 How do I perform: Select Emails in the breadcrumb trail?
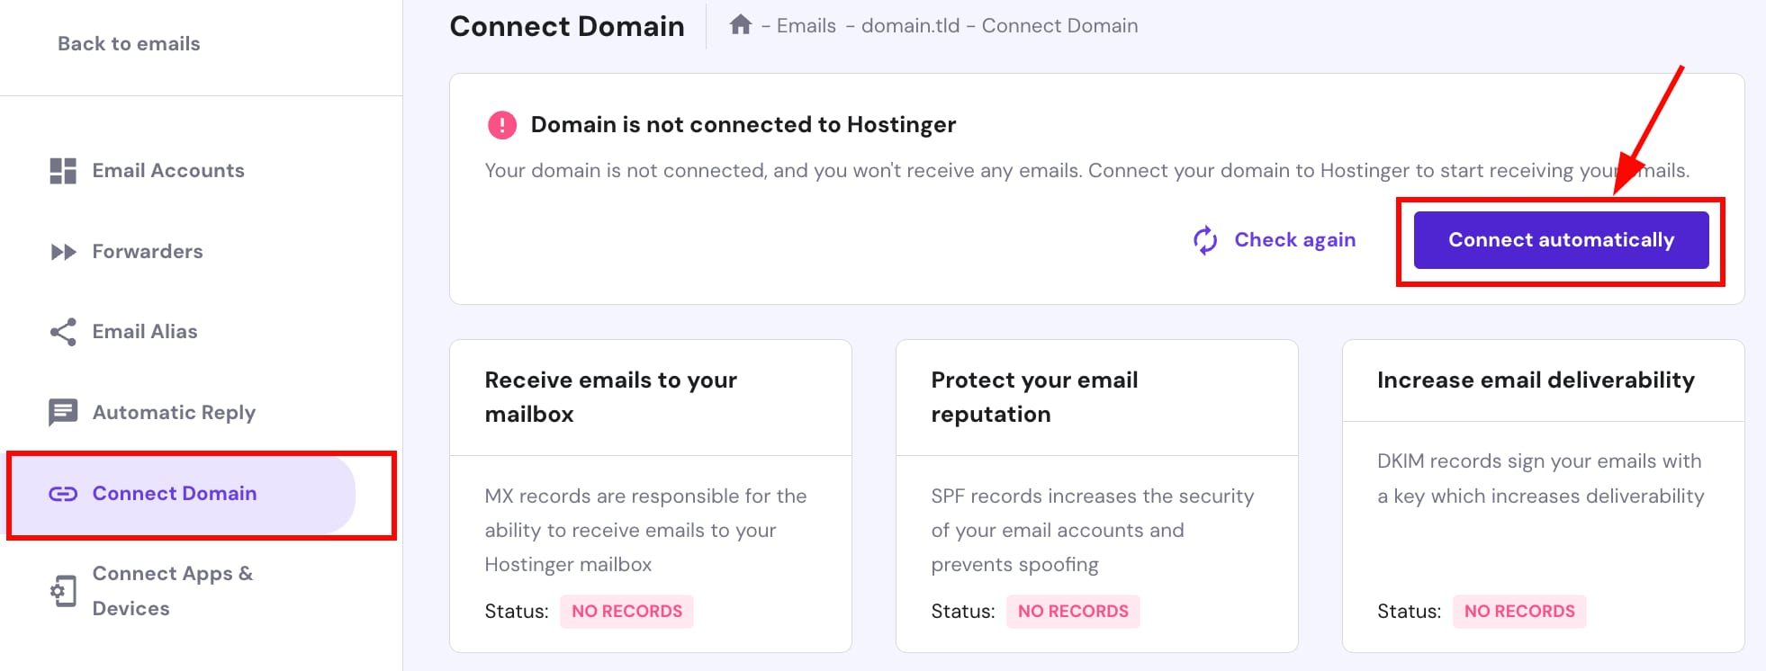tap(806, 25)
